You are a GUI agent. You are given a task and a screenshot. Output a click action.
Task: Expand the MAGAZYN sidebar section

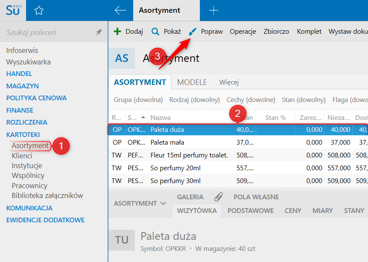point(23,86)
